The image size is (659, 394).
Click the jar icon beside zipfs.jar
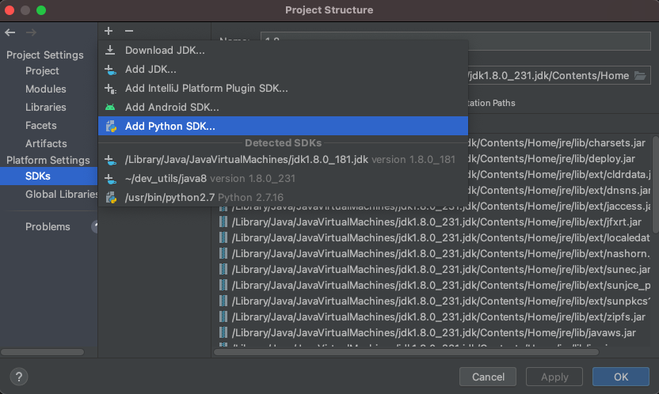[223, 316]
